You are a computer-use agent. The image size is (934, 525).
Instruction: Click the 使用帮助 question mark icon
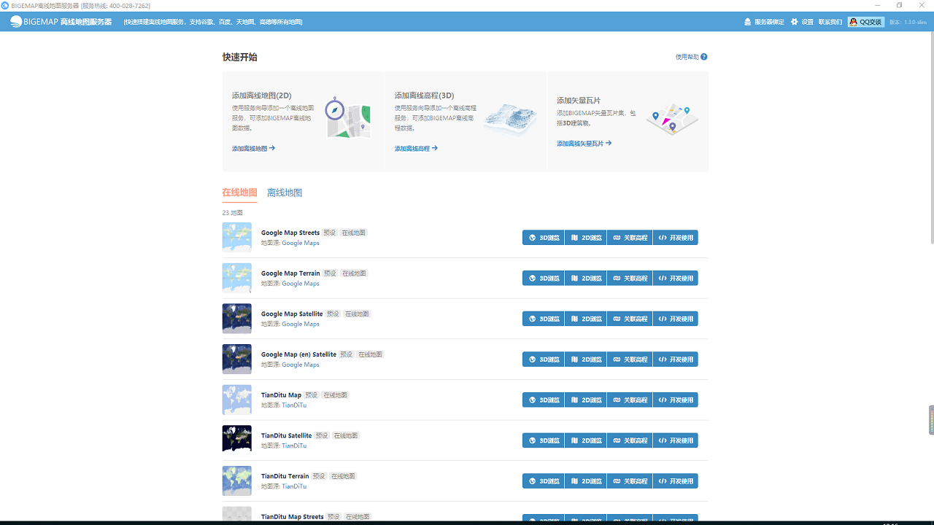(x=704, y=57)
